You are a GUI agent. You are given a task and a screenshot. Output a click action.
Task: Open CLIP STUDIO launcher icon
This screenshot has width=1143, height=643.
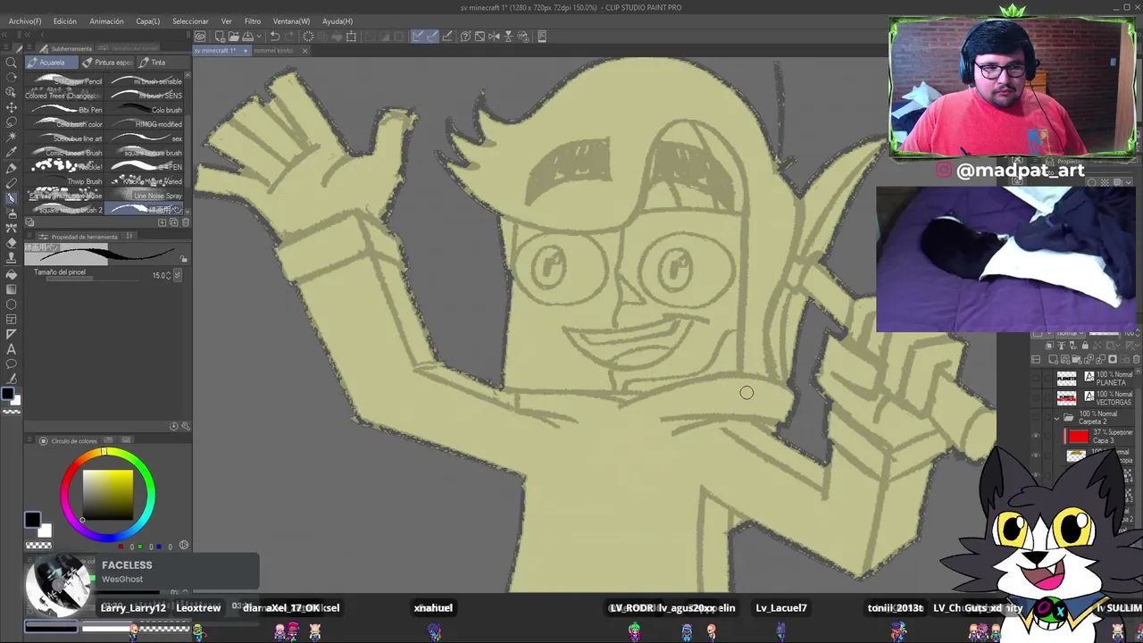point(200,37)
